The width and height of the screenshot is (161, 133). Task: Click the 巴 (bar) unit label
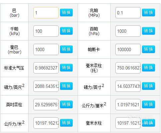14,13
